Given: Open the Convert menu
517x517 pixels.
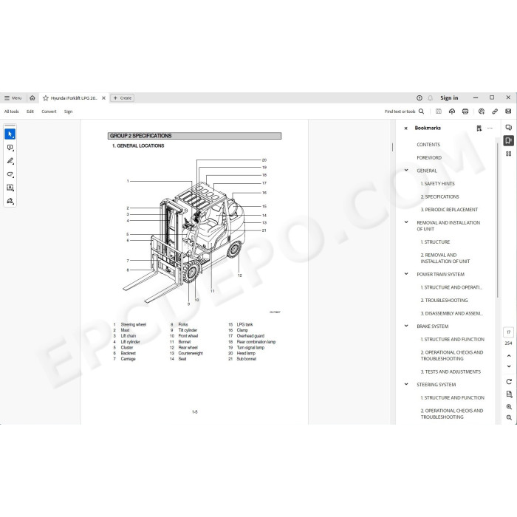Looking at the screenshot, I should tap(49, 112).
